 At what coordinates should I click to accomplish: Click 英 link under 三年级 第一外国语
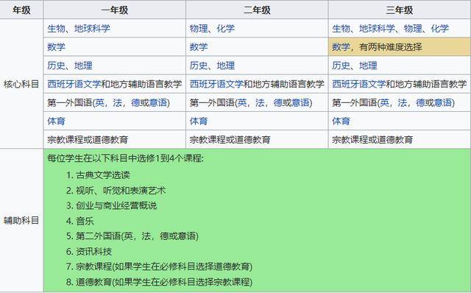click(384, 103)
